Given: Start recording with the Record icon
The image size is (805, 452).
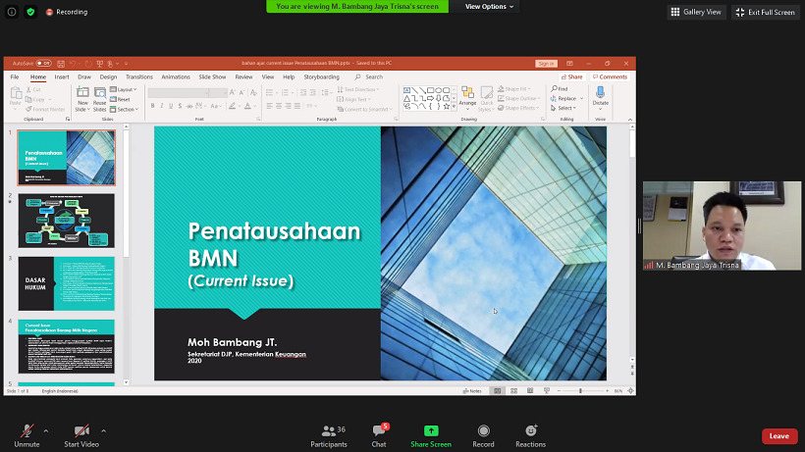Looking at the screenshot, I should [483, 431].
